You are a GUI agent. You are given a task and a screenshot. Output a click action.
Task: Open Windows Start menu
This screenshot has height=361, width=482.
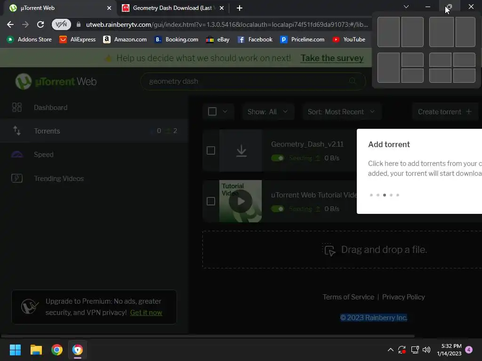coord(15,350)
